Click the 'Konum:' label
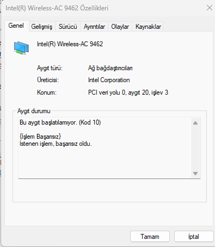This screenshot has height=247, width=215. [47, 92]
